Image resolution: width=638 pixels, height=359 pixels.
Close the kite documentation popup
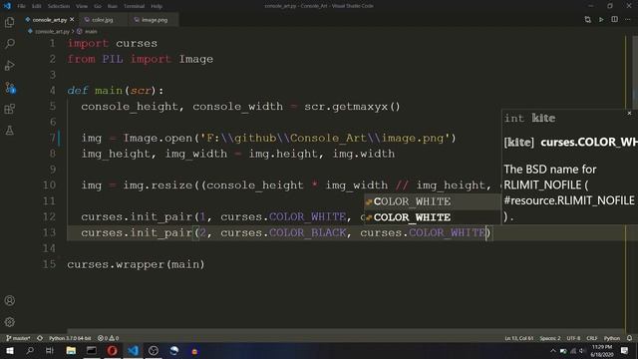[629, 113]
